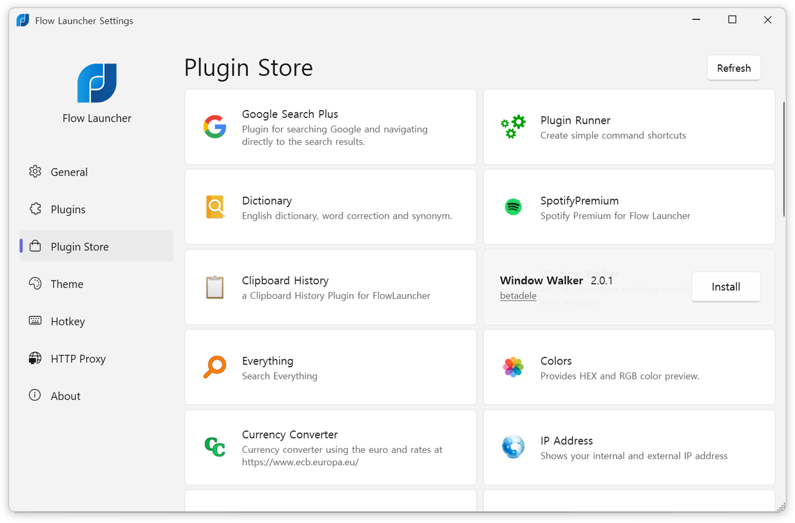Select the SpotifyPremium plugin title
Screen dimensions: 795x523
[x=579, y=201]
